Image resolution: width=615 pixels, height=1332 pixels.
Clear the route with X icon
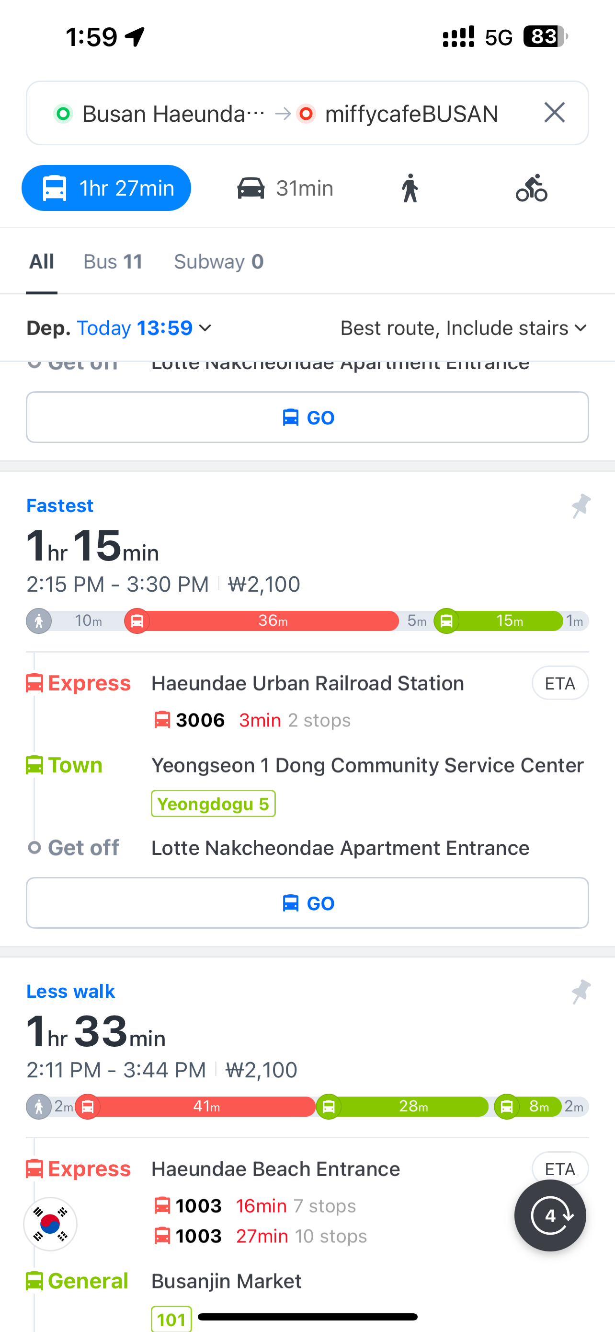pyautogui.click(x=554, y=113)
